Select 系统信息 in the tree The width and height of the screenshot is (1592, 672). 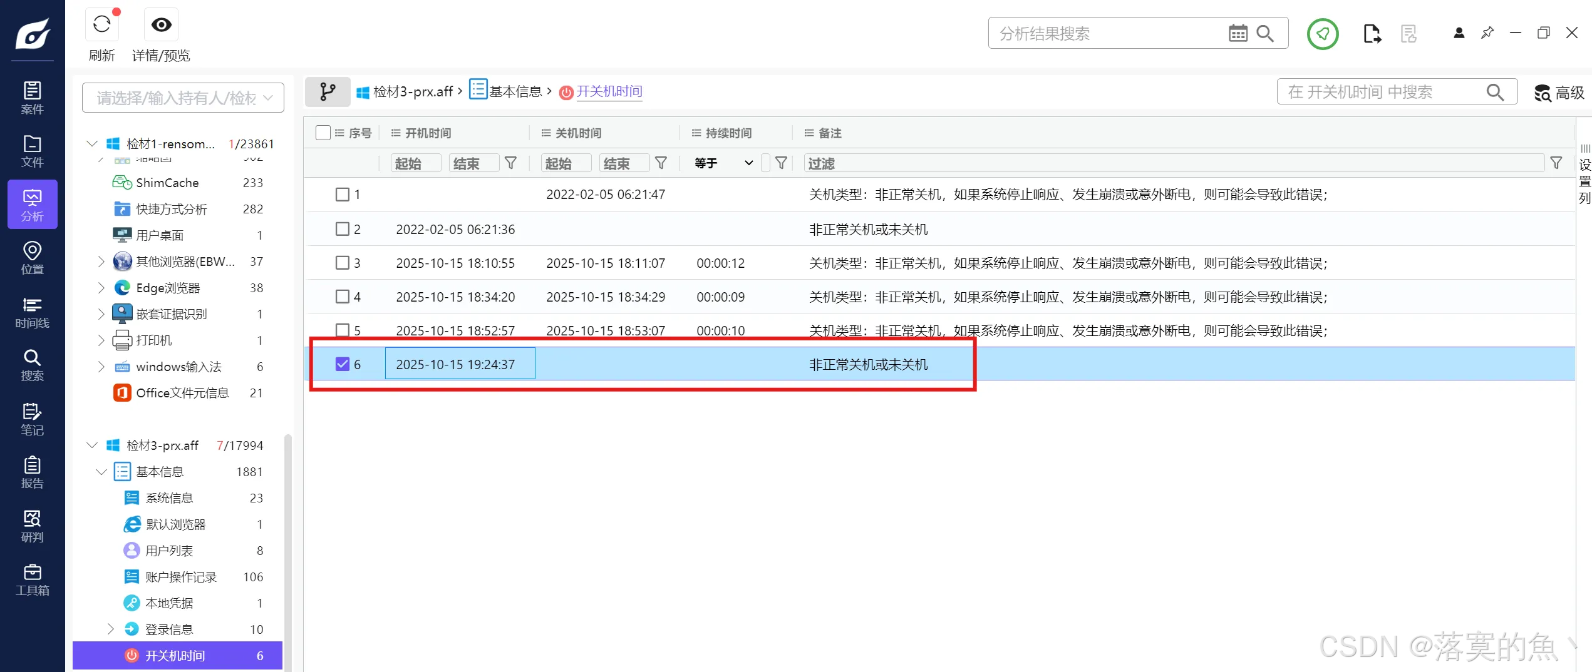pyautogui.click(x=169, y=498)
